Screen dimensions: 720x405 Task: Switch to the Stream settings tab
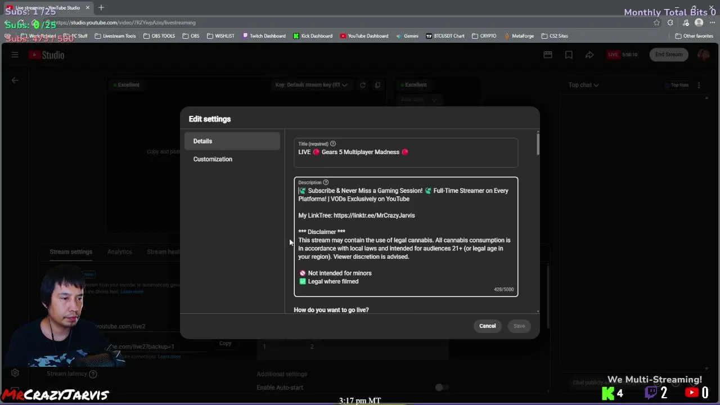tap(71, 251)
